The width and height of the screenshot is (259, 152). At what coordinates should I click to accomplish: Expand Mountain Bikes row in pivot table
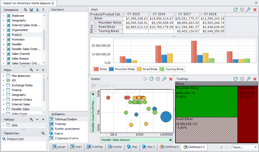(96, 23)
